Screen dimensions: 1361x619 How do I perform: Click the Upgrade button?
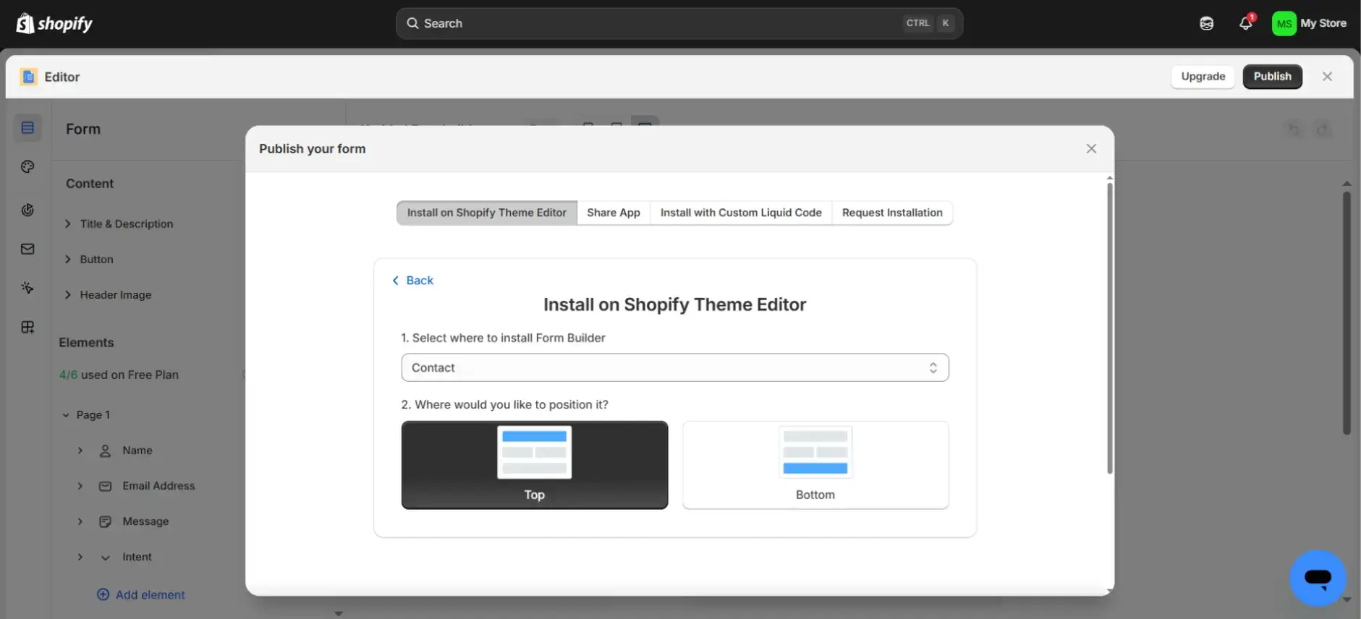(x=1203, y=77)
